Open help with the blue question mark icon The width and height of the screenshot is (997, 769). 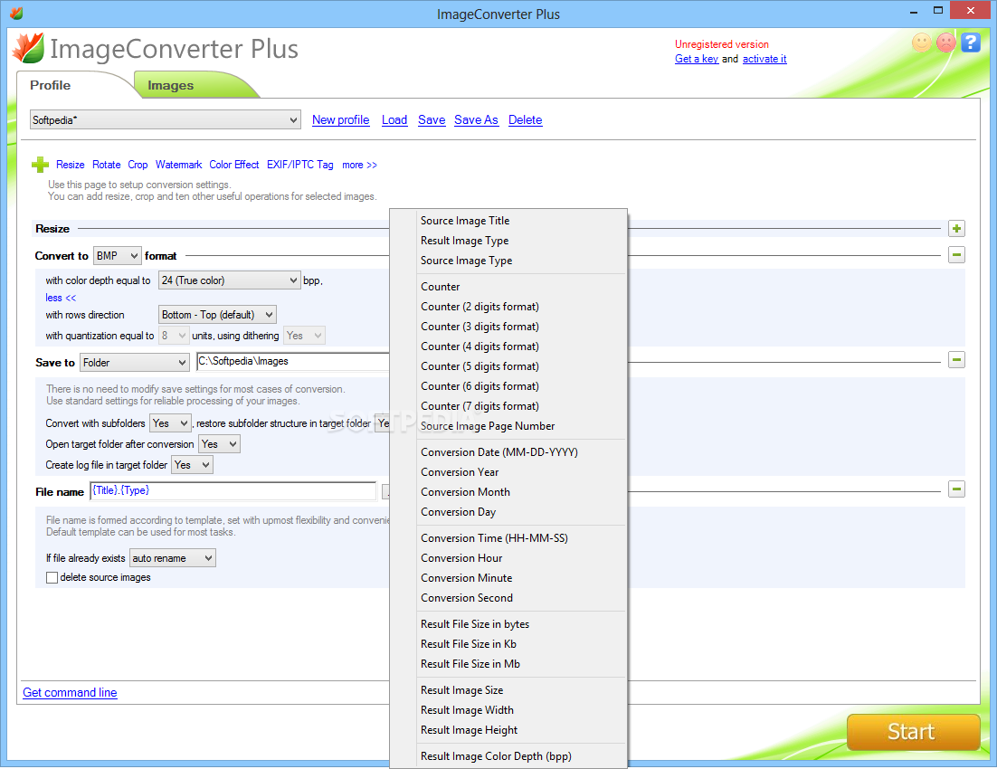[970, 43]
